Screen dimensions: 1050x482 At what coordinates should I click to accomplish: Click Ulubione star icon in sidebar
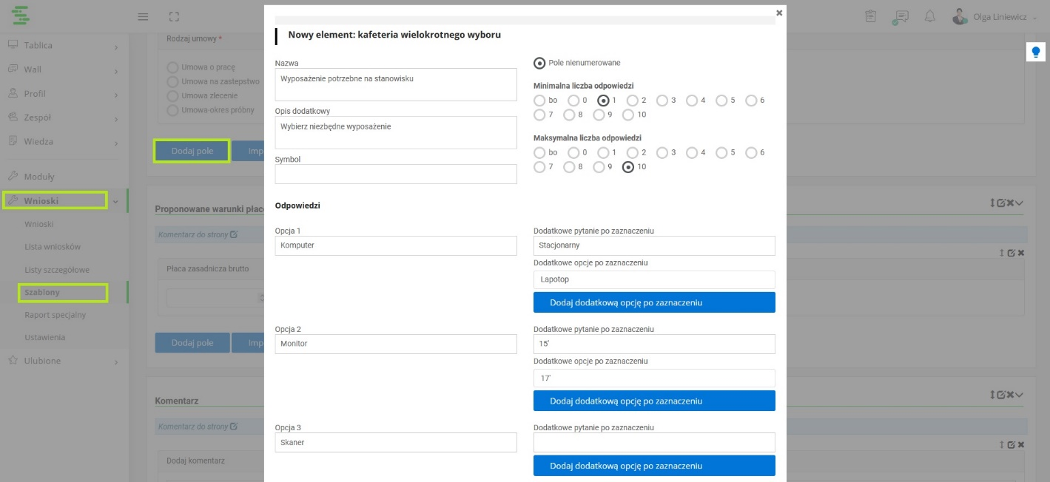click(13, 361)
